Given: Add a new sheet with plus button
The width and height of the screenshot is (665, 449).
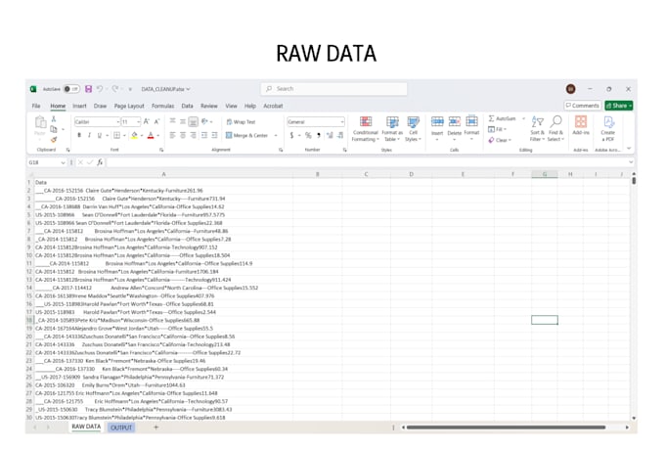Looking at the screenshot, I should (156, 427).
